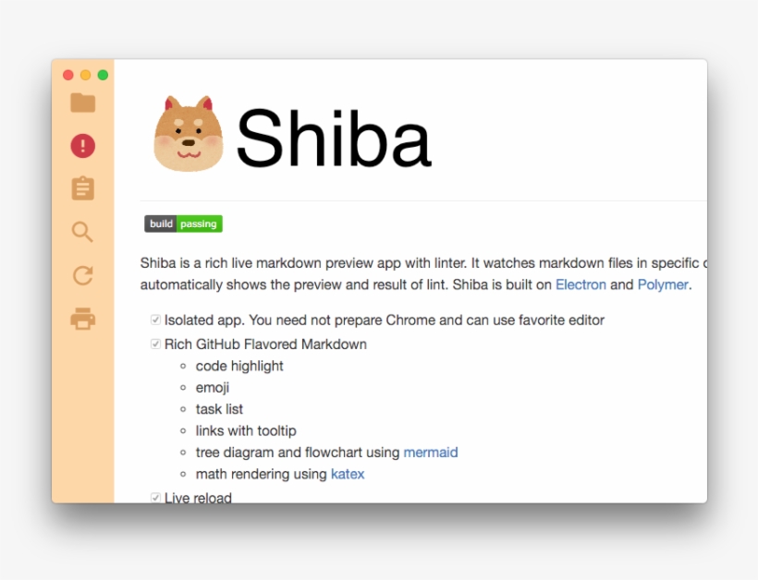The height and width of the screenshot is (580, 758).
Task: Click the Shiba heading title
Action: [334, 139]
